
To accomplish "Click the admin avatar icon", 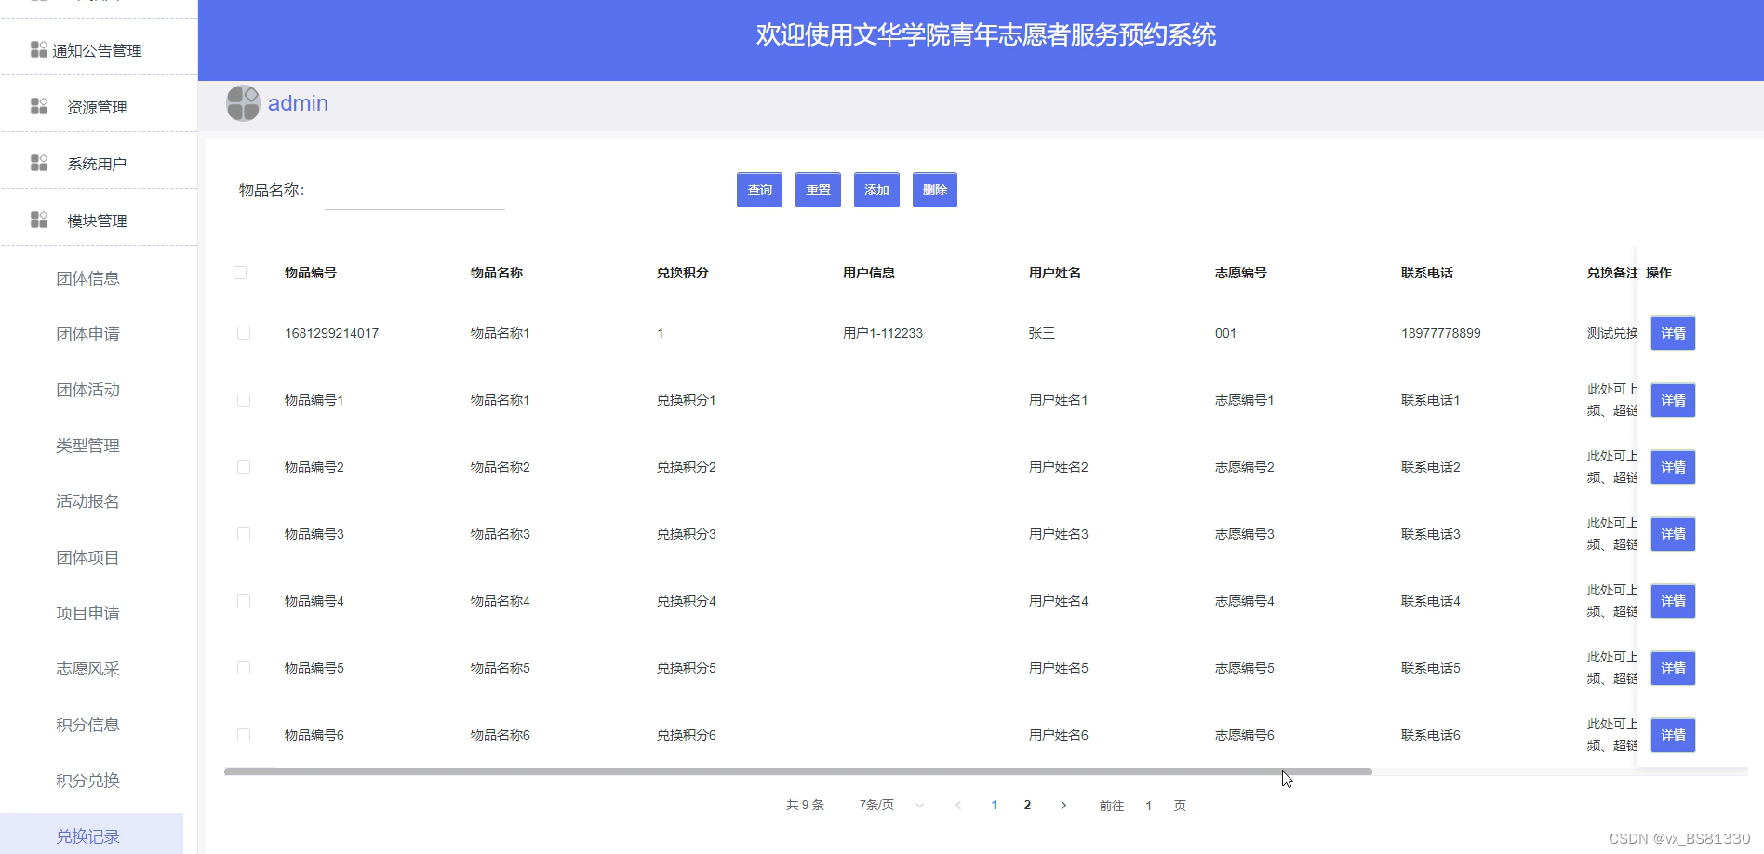I will point(243,103).
